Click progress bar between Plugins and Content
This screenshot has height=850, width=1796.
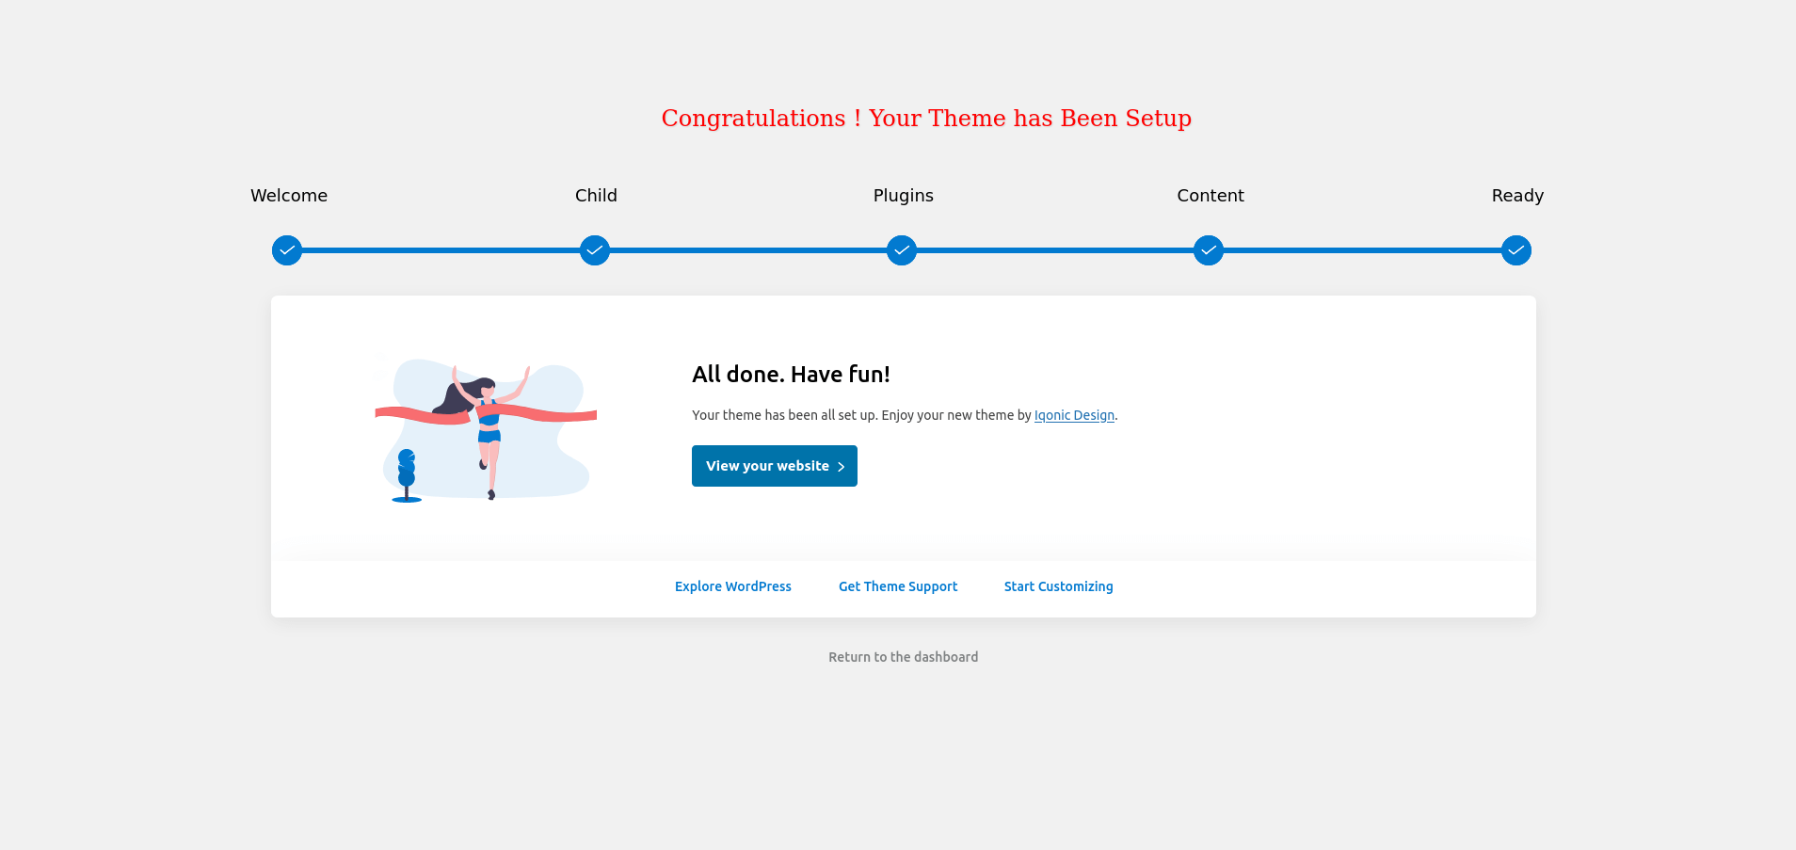point(1055,250)
